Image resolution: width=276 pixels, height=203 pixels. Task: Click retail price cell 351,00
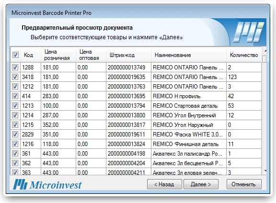(58, 135)
